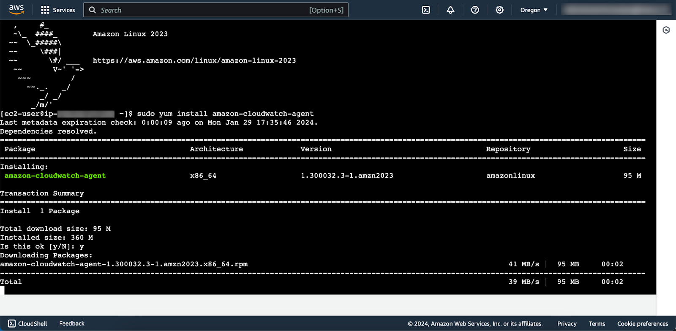The width and height of the screenshot is (676, 331).
Task: Click the x86_64 architecture value
Action: click(203, 175)
